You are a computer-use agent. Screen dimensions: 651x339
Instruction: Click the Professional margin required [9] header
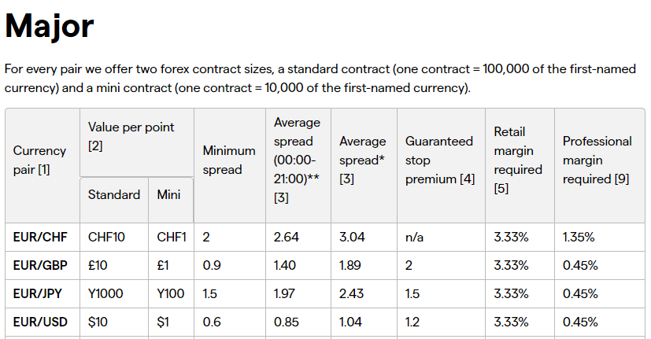[597, 160]
